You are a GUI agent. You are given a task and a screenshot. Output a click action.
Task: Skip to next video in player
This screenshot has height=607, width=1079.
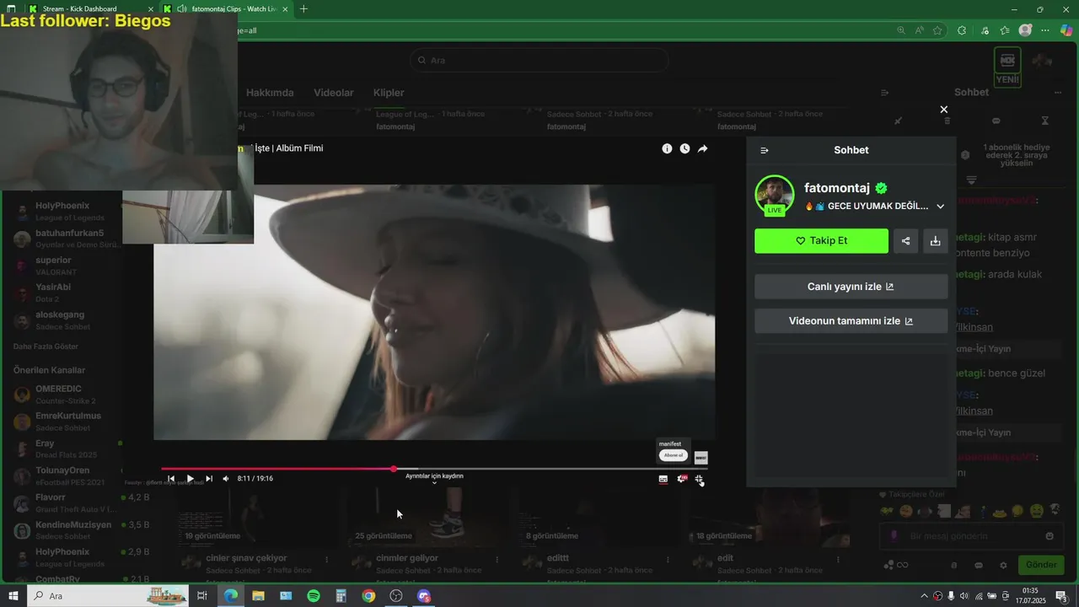(209, 479)
